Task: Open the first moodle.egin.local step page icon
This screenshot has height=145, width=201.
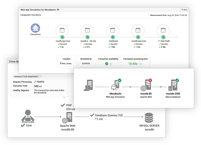Action: [62, 30]
